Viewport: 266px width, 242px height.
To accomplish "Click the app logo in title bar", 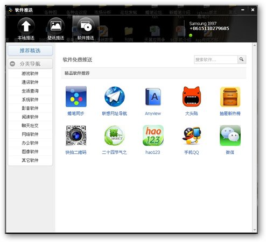I will pos(11,10).
